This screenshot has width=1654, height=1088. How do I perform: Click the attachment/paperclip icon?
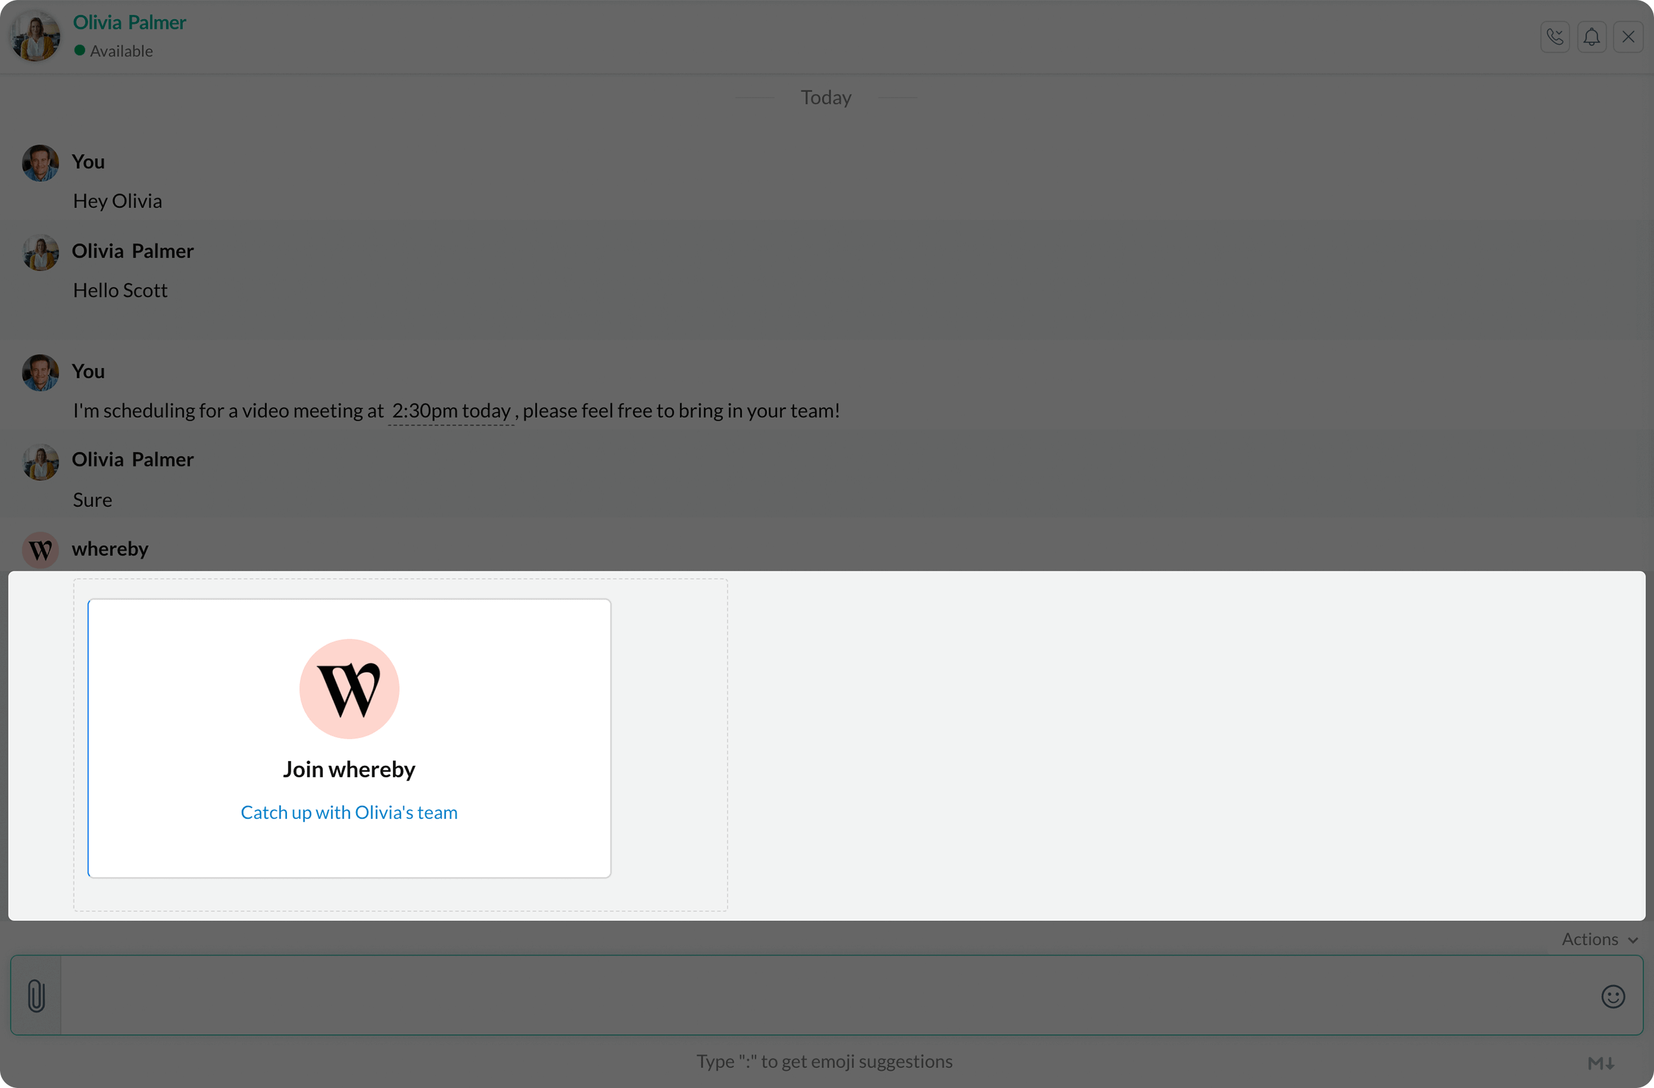point(35,997)
